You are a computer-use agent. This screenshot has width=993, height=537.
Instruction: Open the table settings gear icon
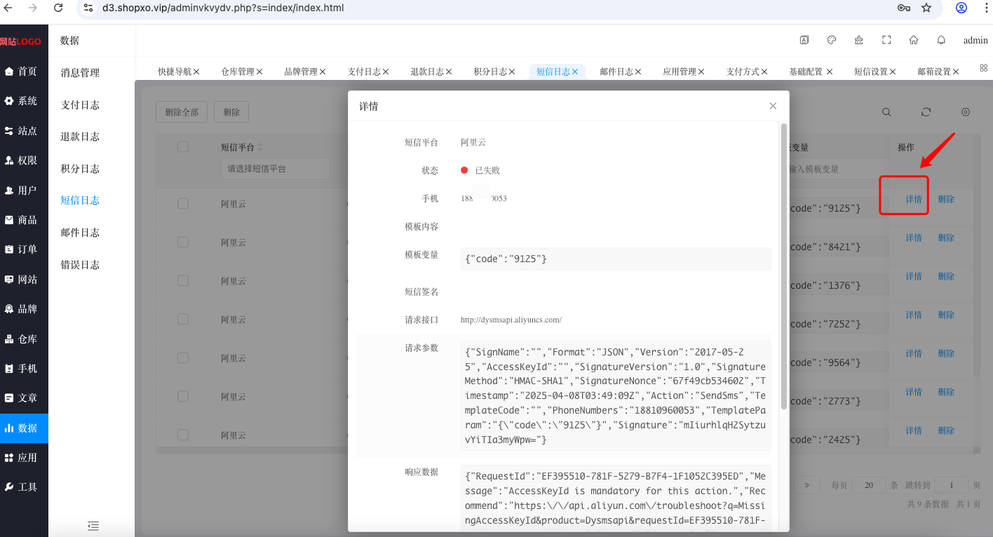pyautogui.click(x=966, y=112)
